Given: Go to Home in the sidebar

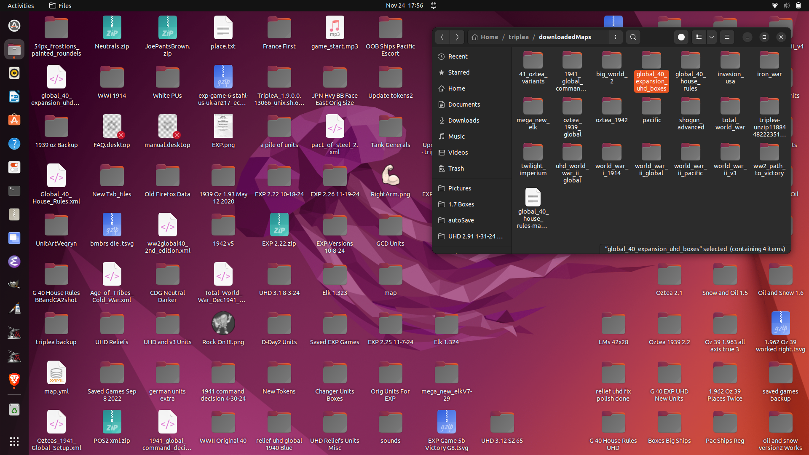Looking at the screenshot, I should 472,88.
